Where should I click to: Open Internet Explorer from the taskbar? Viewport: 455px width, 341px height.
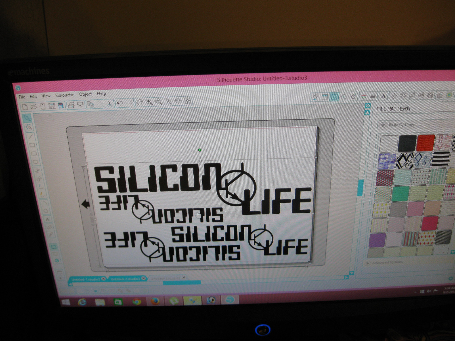pos(82,302)
